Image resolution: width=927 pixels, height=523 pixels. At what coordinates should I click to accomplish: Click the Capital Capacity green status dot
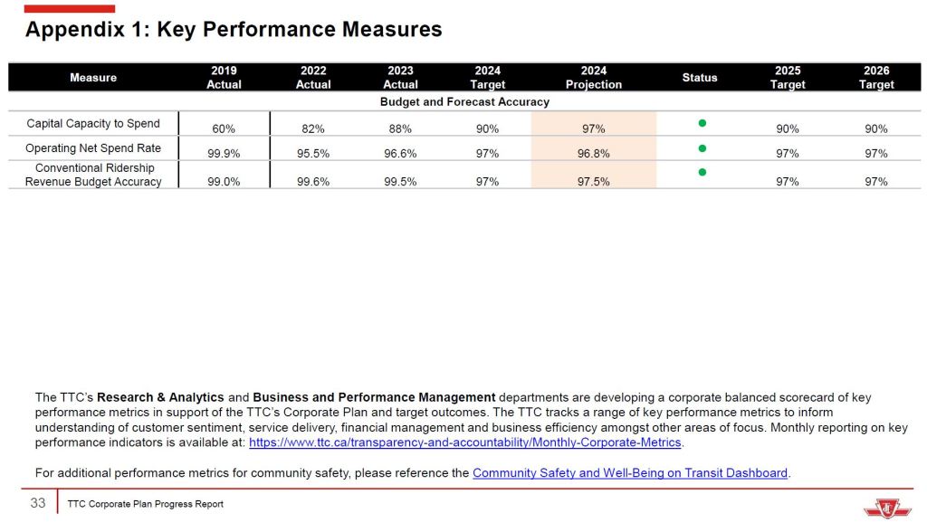701,123
